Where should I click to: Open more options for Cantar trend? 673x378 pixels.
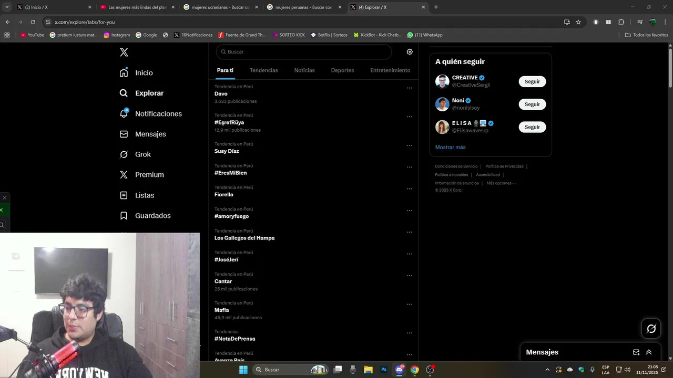tap(410, 276)
